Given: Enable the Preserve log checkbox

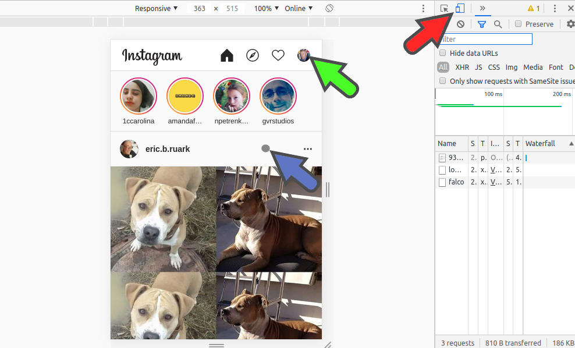Looking at the screenshot, I should [518, 24].
